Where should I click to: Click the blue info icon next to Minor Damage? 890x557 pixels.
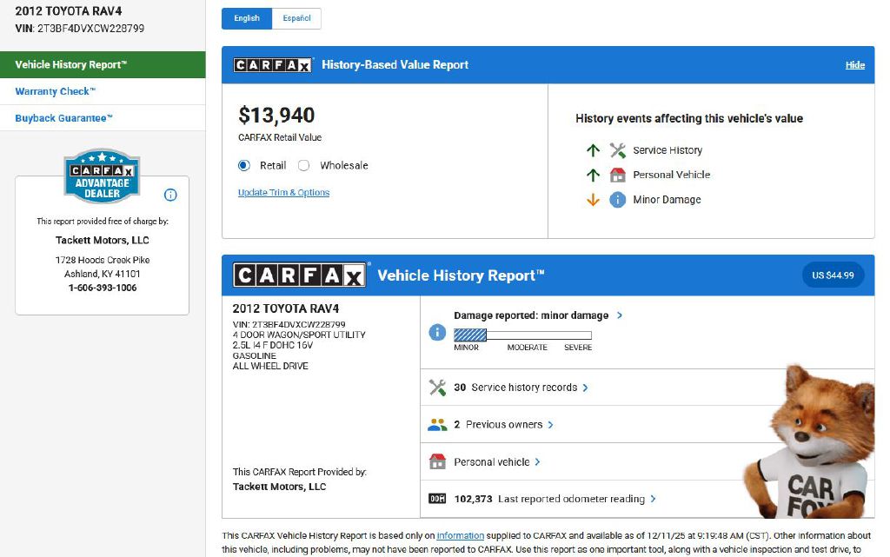click(x=618, y=200)
